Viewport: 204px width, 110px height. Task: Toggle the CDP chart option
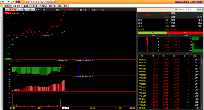tap(33, 10)
